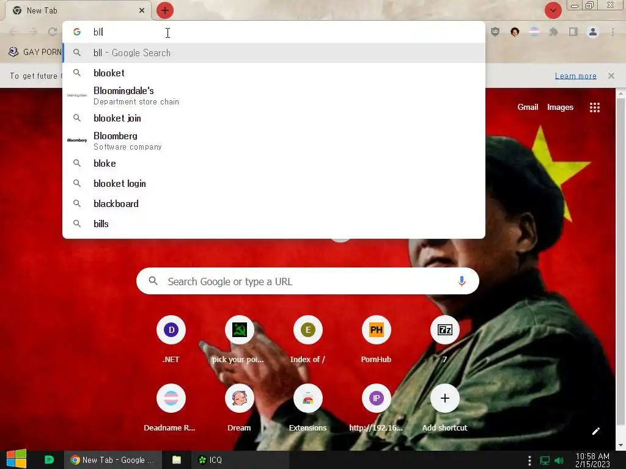This screenshot has width=626, height=469.
Task: Open the Extensions puzzle piece menu
Action: click(554, 32)
